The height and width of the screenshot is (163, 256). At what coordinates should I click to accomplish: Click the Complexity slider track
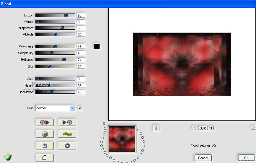coord(55,53)
